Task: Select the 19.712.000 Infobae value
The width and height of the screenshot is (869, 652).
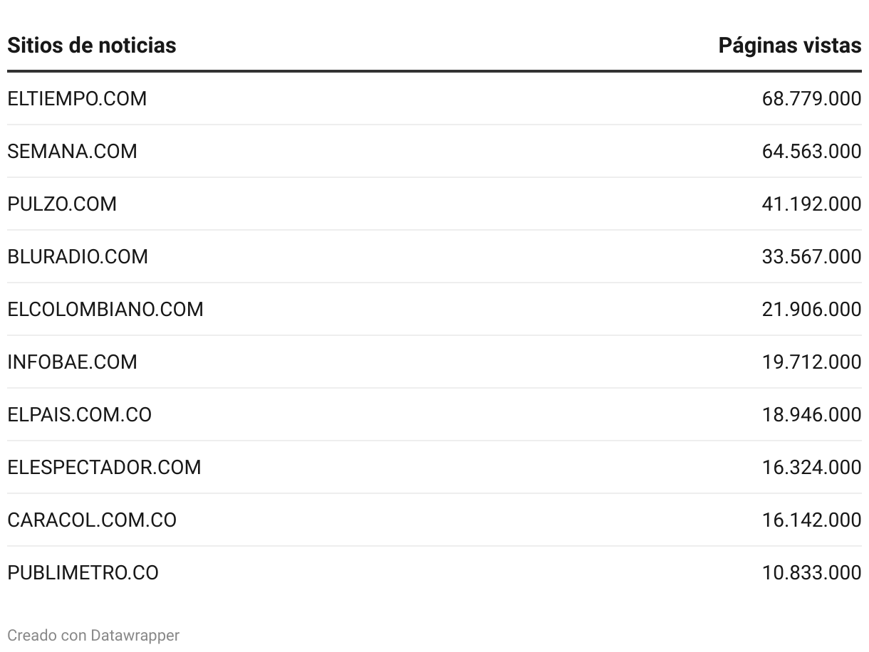Action: point(811,362)
